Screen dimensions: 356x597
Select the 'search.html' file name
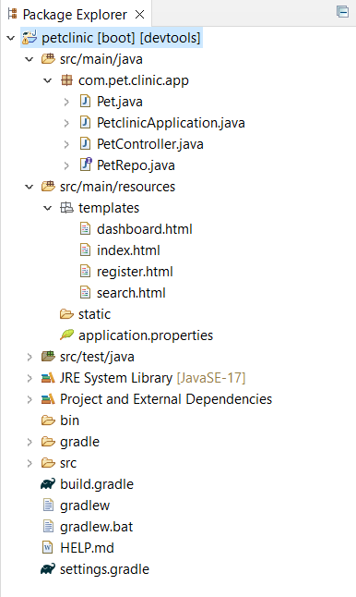click(x=131, y=293)
